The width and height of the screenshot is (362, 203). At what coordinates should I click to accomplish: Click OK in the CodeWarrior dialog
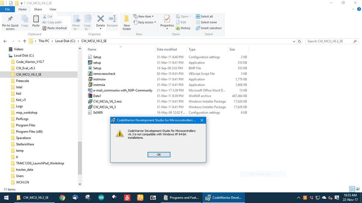(x=159, y=155)
